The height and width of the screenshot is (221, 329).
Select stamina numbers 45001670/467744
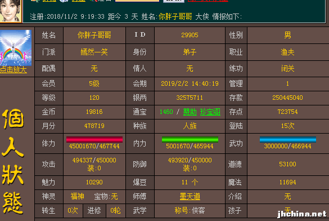[x=94, y=146]
